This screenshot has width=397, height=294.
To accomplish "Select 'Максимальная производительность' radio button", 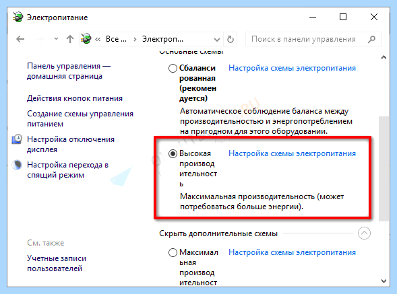I will [173, 252].
